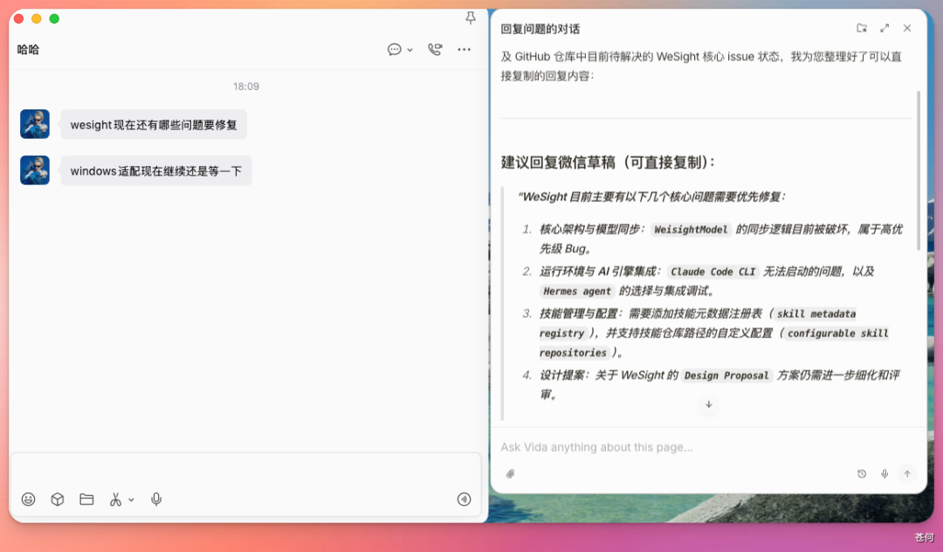Click the panel title 回复问题的对话
943x552 pixels.
coord(540,29)
